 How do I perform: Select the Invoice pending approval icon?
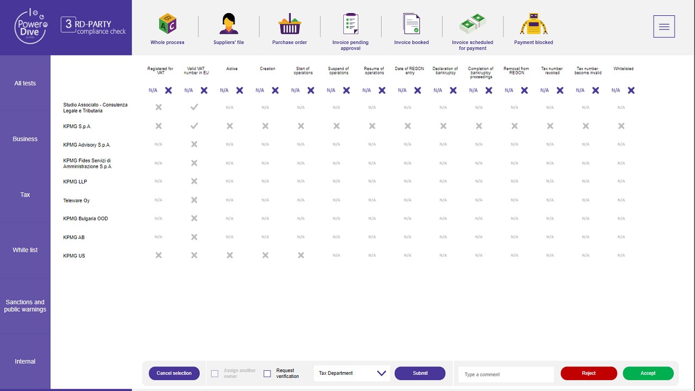[x=351, y=24]
